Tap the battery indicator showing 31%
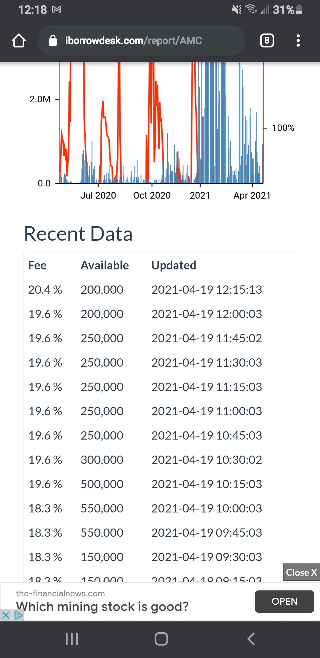This screenshot has width=320, height=658. [287, 10]
